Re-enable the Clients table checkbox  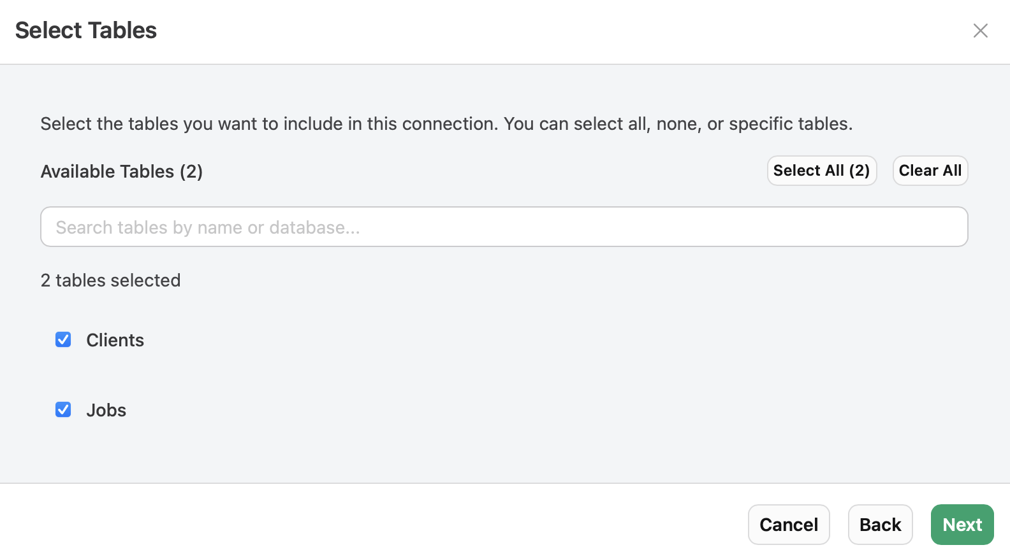point(63,339)
